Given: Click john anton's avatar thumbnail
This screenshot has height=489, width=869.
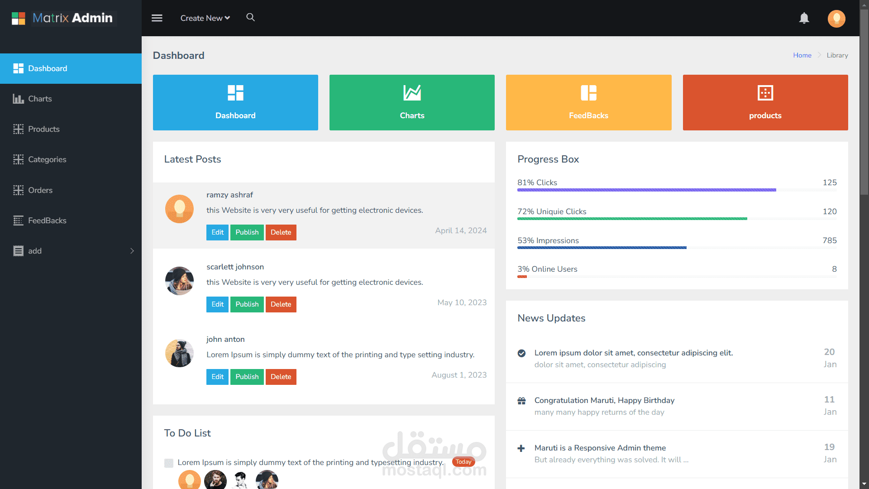Looking at the screenshot, I should (179, 353).
